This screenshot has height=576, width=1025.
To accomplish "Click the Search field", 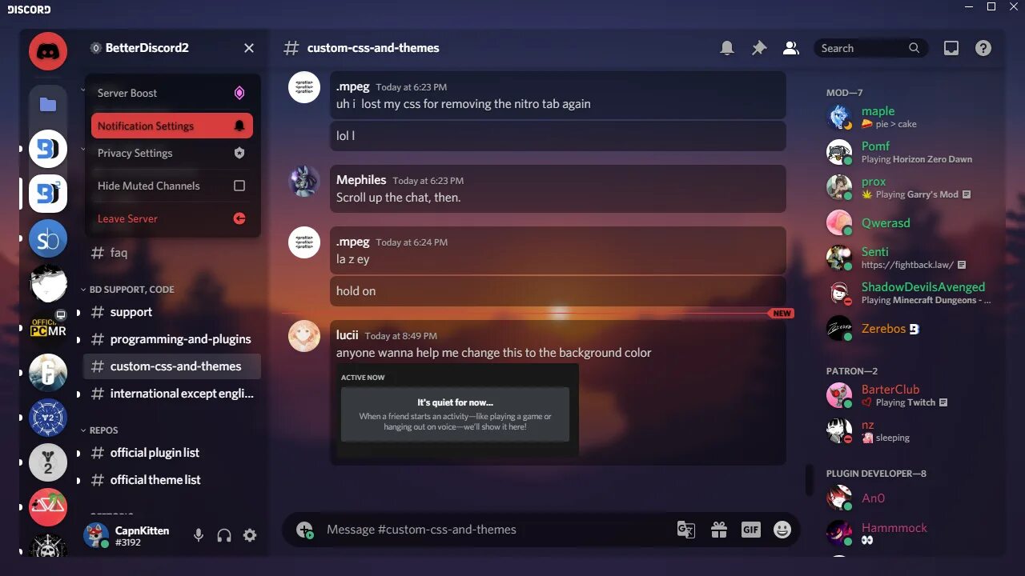I will point(870,48).
